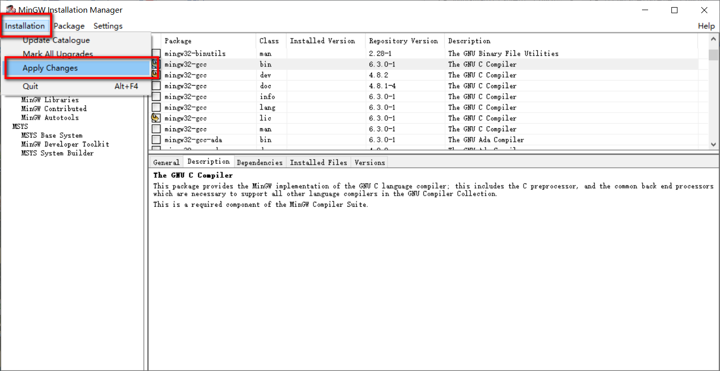720x371 pixels.
Task: Open the Help menu
Action: (706, 26)
